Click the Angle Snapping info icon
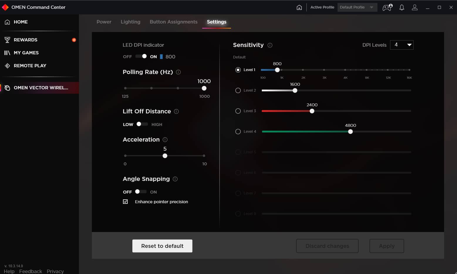 175,179
